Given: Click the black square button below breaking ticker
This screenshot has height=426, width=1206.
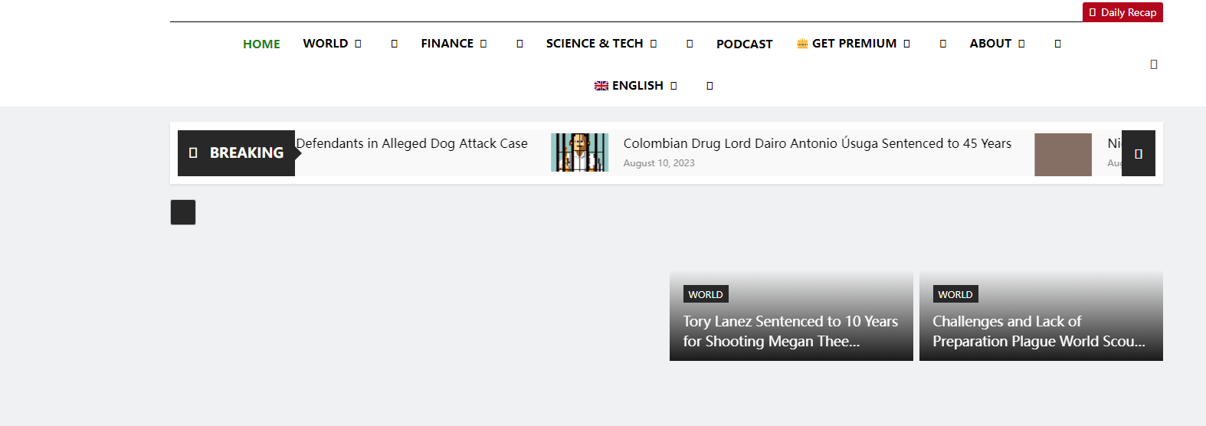Looking at the screenshot, I should point(183,212).
